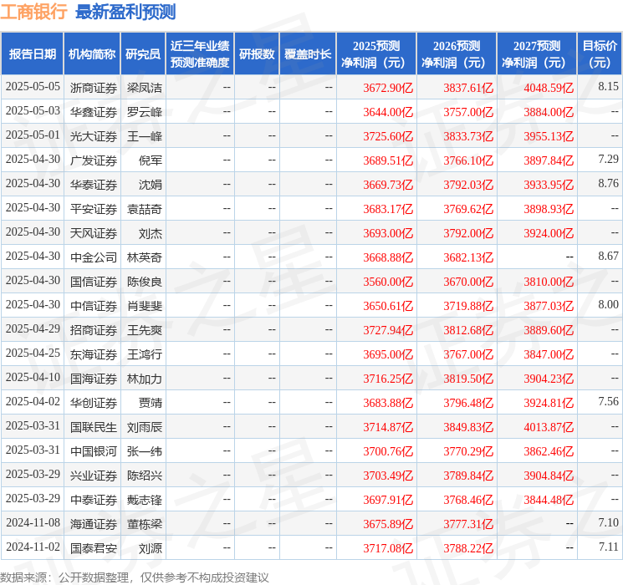
Task: Click the 目标价(元) column header
Action: click(x=600, y=53)
